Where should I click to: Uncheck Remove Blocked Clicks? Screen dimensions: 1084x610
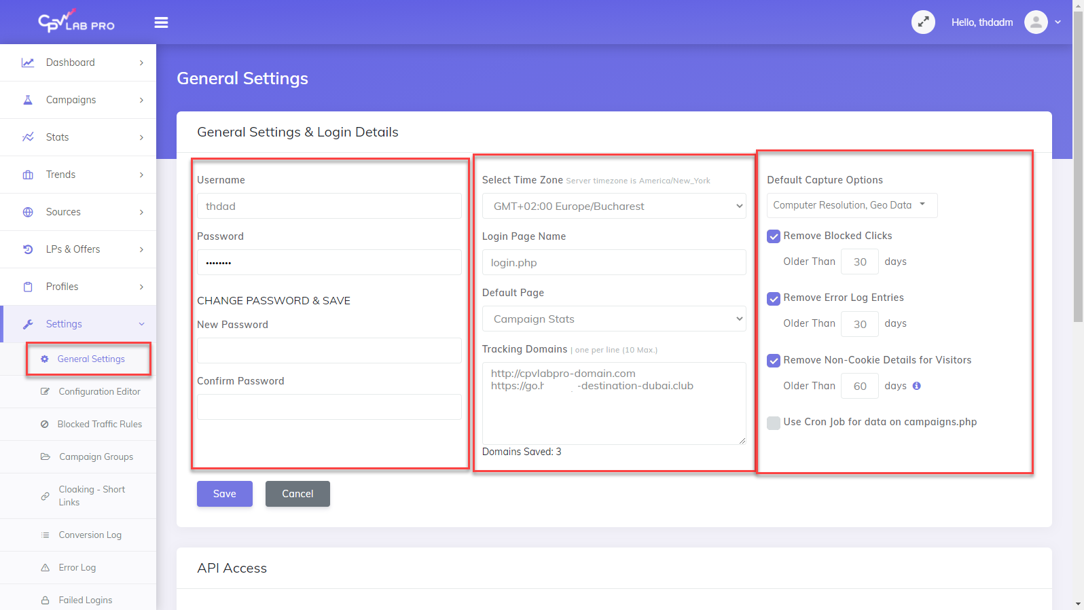click(x=774, y=236)
